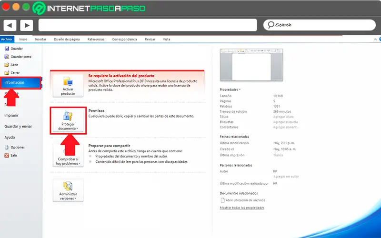Click the Search box
381x238 pixels.
319,25
